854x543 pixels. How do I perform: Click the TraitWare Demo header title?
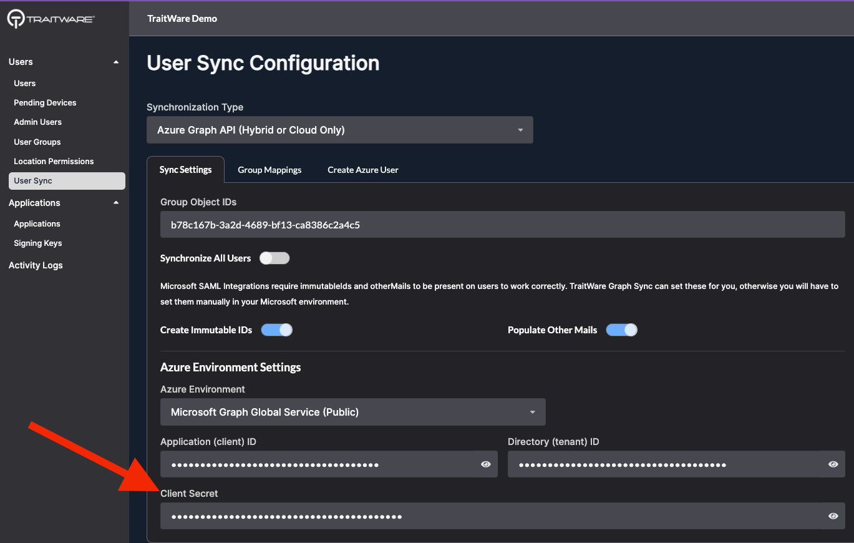point(182,19)
